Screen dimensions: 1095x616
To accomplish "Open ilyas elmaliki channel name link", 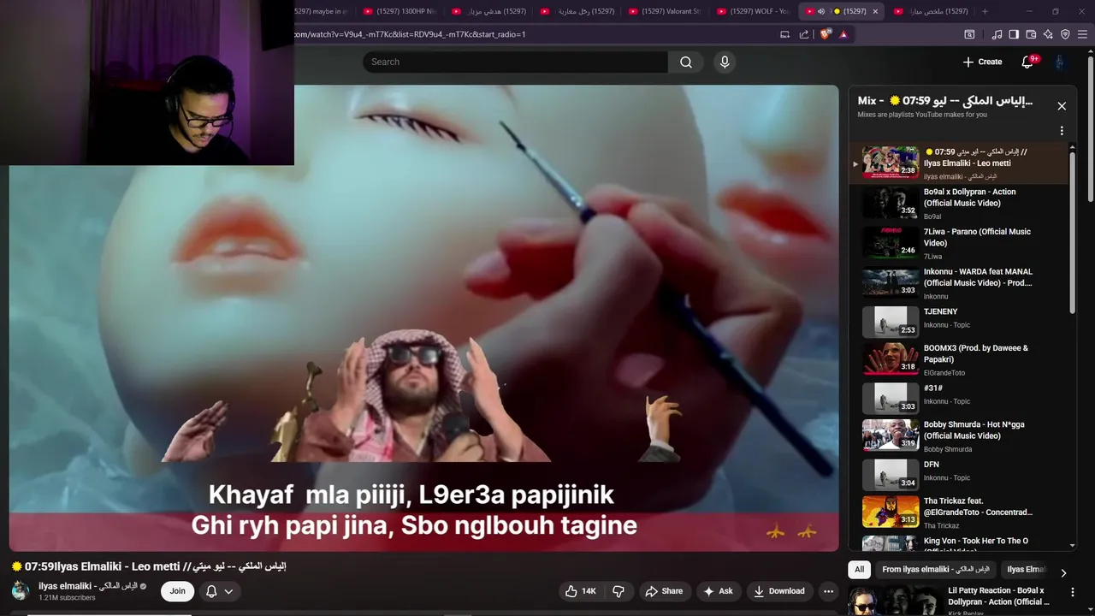I will click(88, 586).
